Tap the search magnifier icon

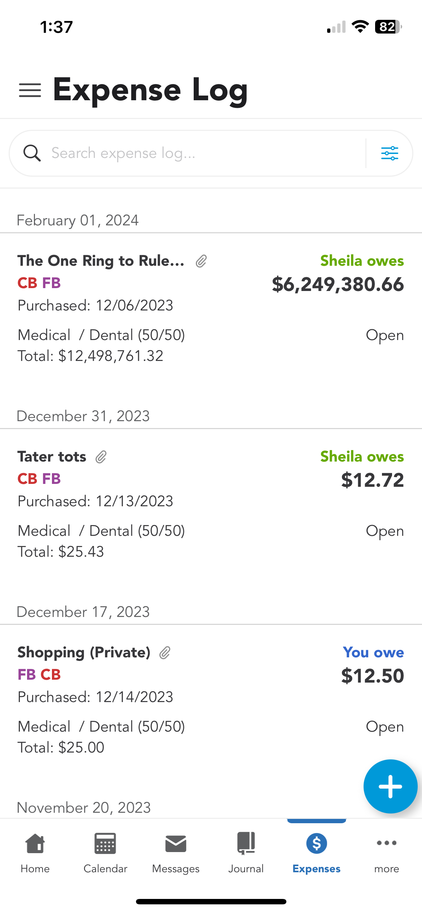(32, 153)
